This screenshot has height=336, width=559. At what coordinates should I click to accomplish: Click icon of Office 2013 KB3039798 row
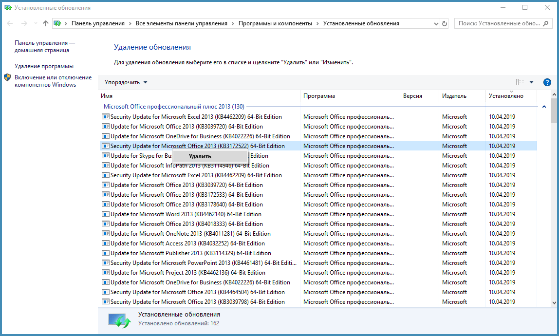(106, 302)
